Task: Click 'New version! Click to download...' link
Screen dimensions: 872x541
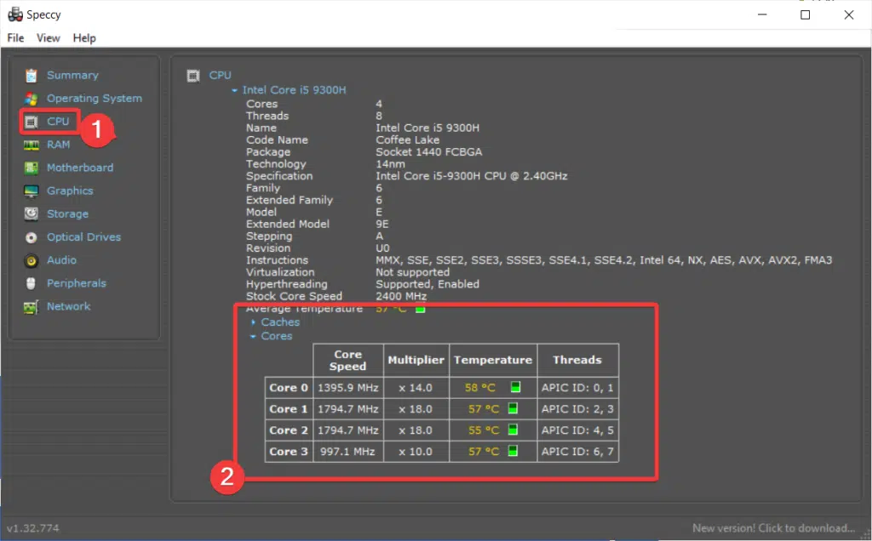Action: 773,527
